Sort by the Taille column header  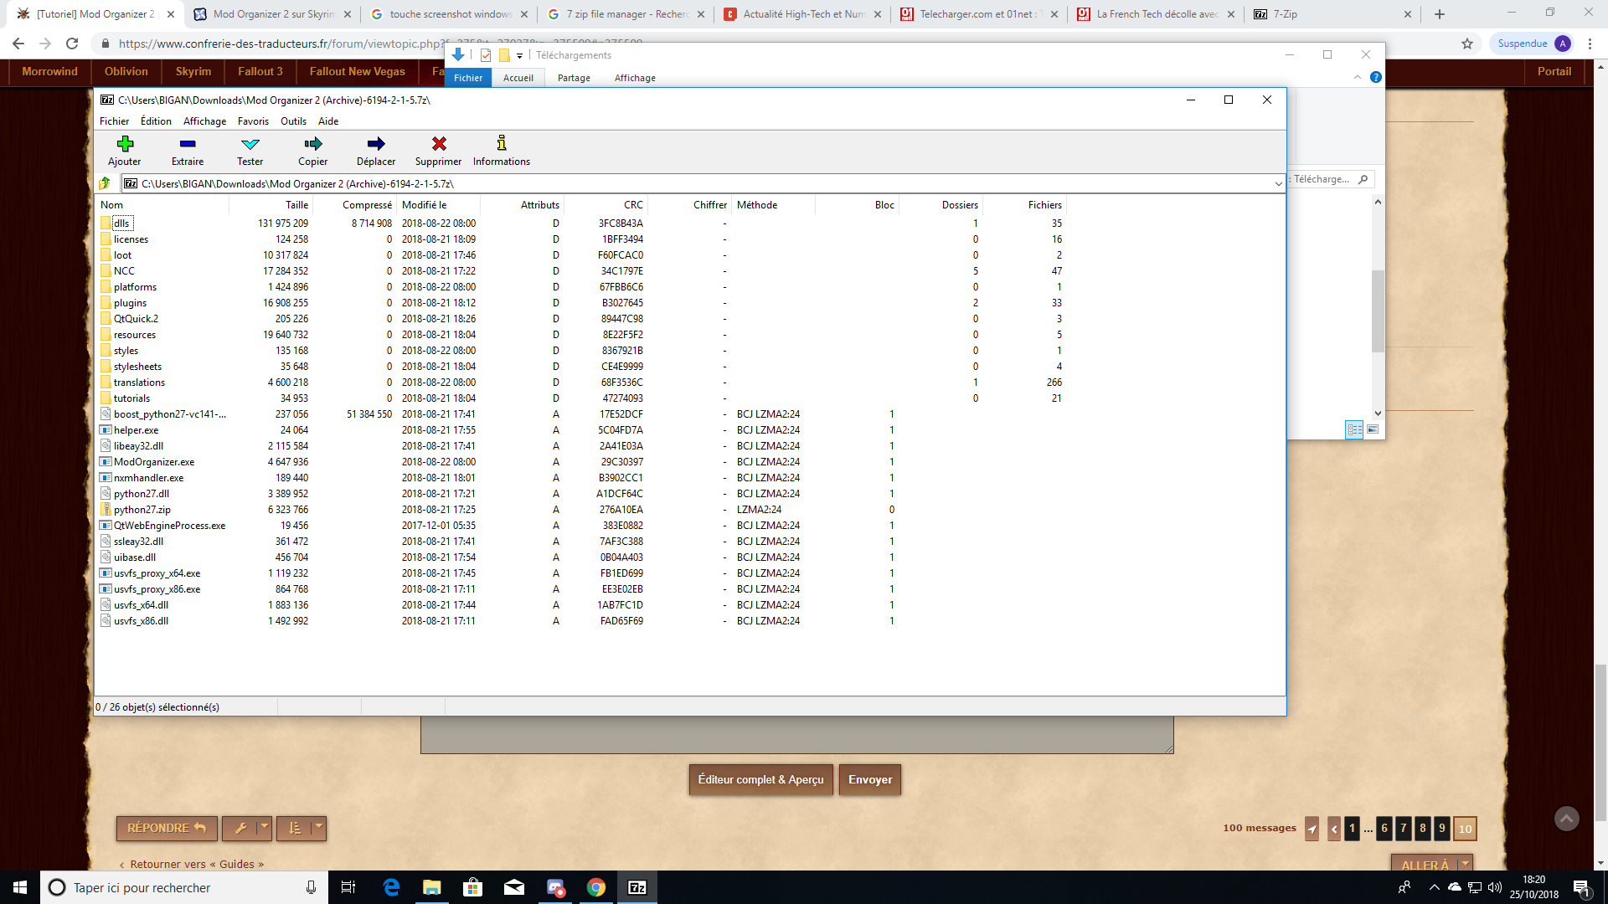(x=271, y=205)
